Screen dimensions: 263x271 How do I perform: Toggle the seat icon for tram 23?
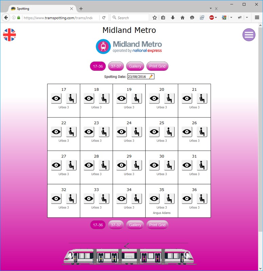[x=104, y=132]
